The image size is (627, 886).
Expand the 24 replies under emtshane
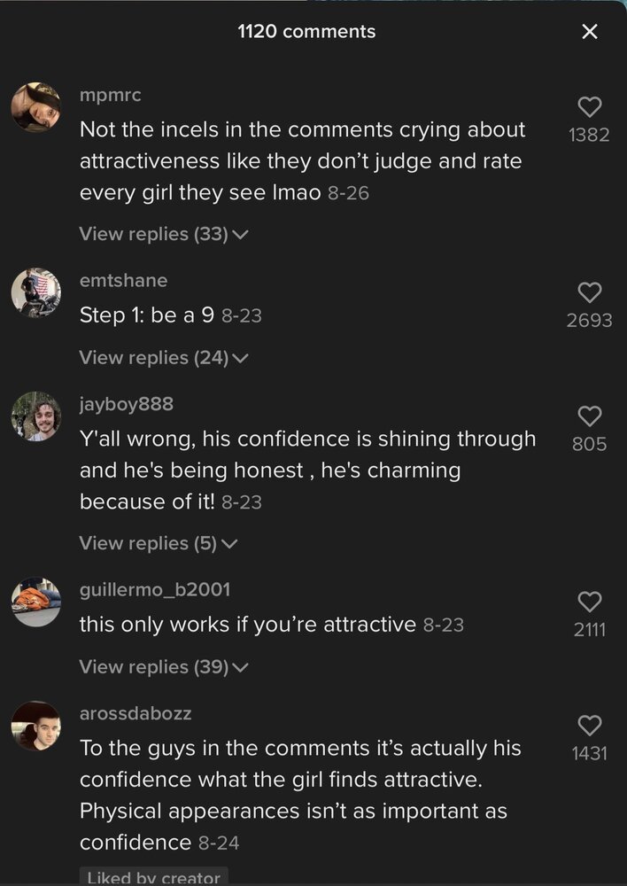point(163,358)
